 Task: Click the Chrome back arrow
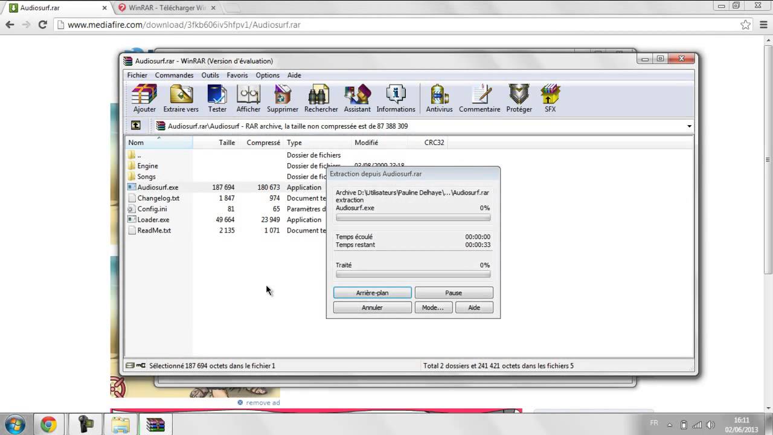point(10,25)
